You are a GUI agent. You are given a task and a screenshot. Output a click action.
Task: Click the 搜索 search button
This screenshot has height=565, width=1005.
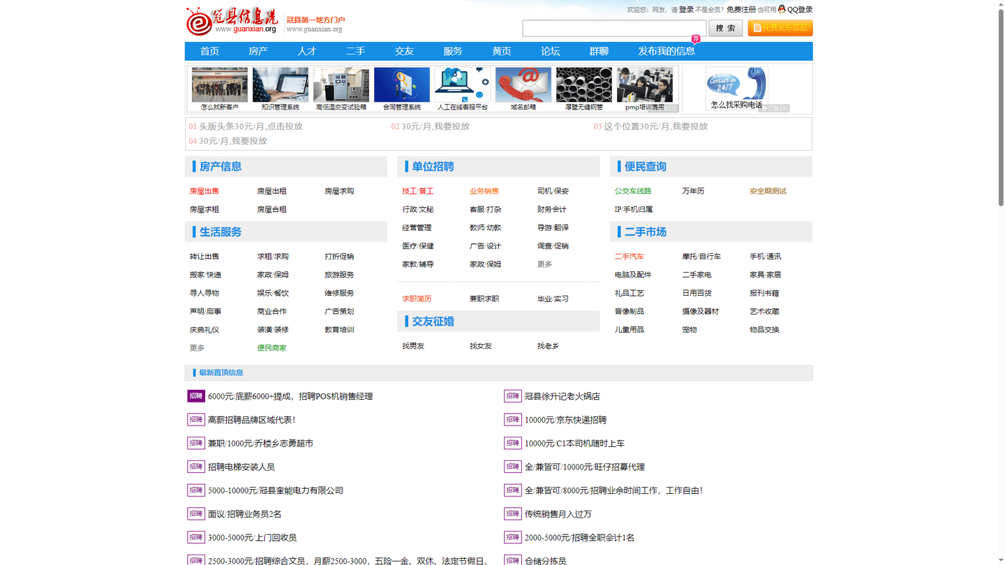click(x=726, y=29)
